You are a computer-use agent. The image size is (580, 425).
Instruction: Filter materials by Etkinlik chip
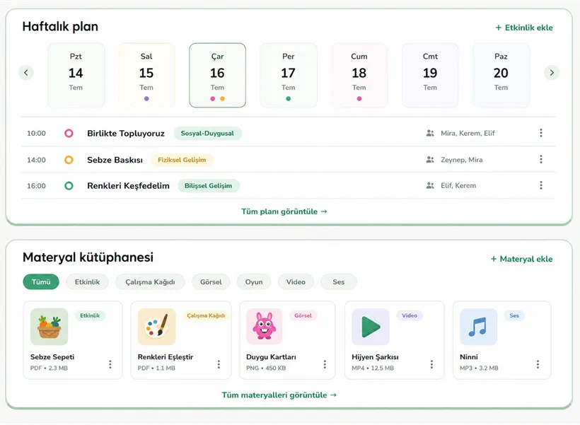(x=87, y=282)
